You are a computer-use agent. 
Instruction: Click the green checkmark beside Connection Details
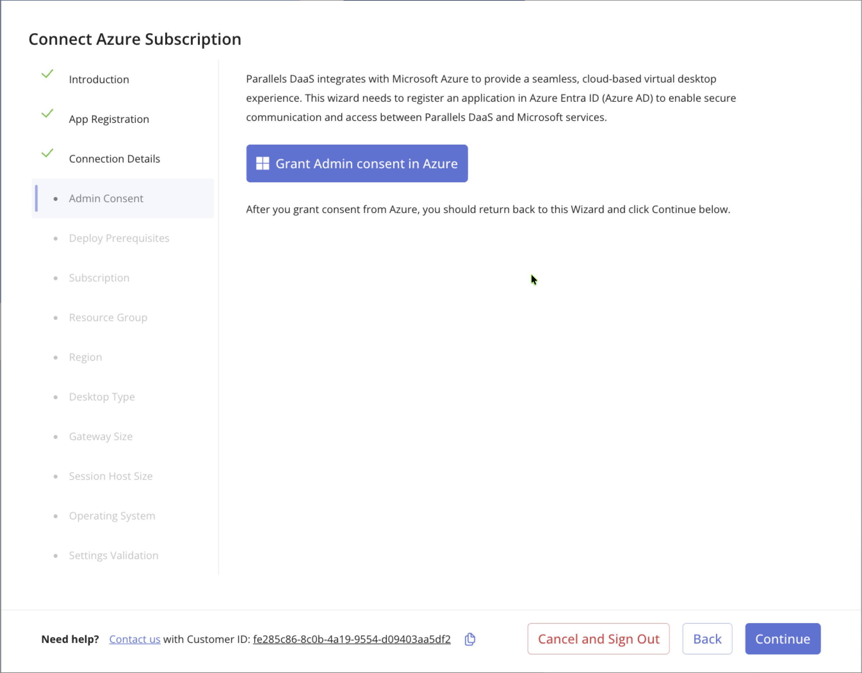click(x=47, y=153)
